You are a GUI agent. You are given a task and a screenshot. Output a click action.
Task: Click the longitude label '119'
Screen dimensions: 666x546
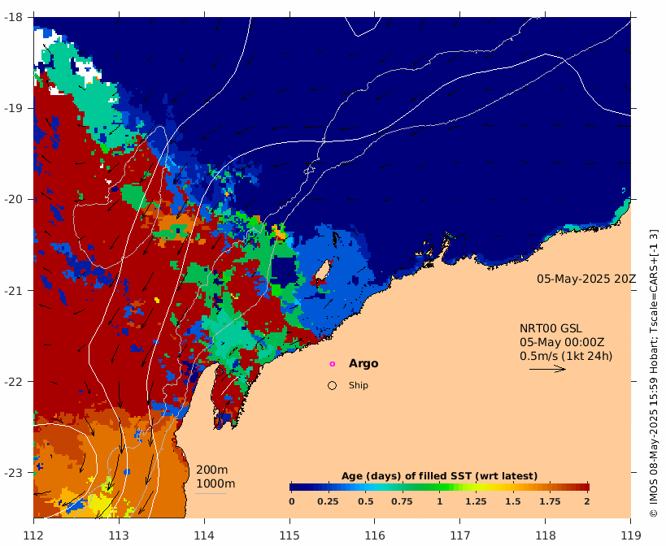[x=631, y=535]
